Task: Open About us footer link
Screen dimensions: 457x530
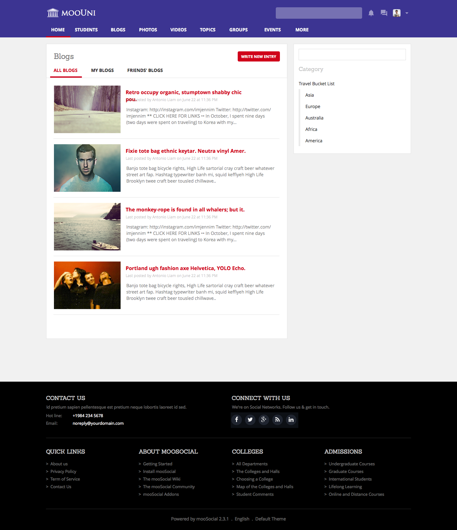Action: click(x=59, y=464)
